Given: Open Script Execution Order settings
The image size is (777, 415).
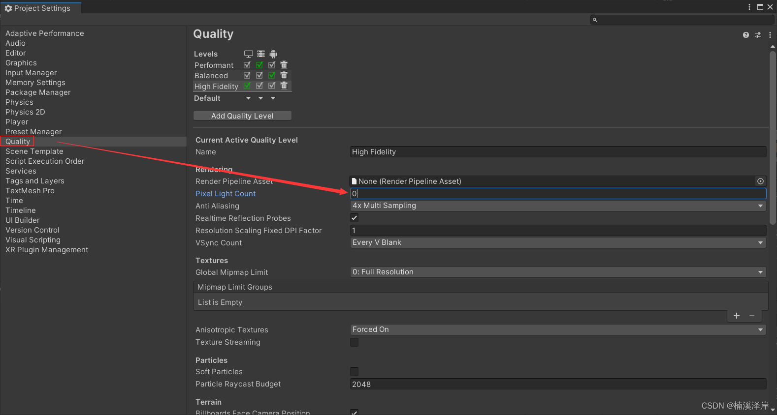Looking at the screenshot, I should click(45, 161).
